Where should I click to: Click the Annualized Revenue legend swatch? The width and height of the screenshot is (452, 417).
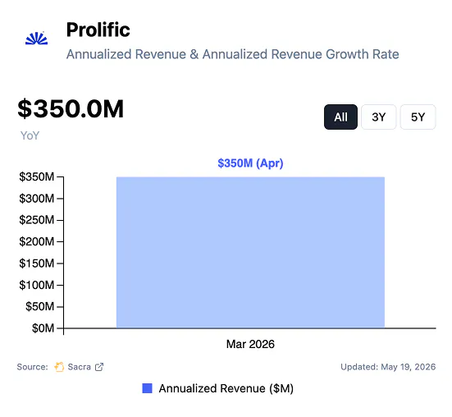coord(148,388)
